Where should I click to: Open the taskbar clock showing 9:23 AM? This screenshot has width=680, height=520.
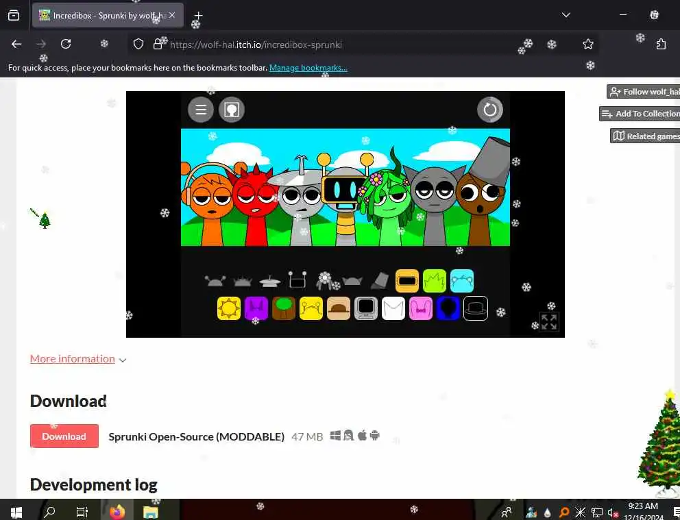[643, 511]
